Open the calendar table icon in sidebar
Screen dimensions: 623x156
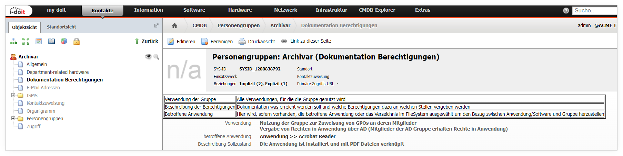click(x=39, y=41)
